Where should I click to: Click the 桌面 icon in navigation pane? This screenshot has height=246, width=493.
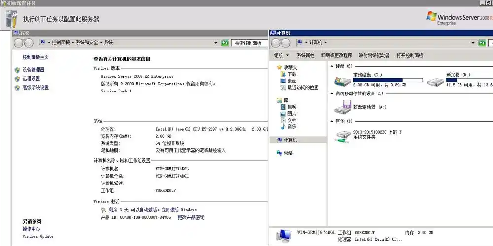pos(283,81)
